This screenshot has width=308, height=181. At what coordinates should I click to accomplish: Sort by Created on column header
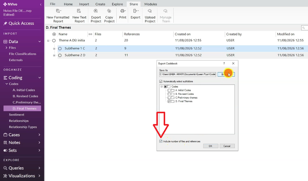[x=183, y=34]
